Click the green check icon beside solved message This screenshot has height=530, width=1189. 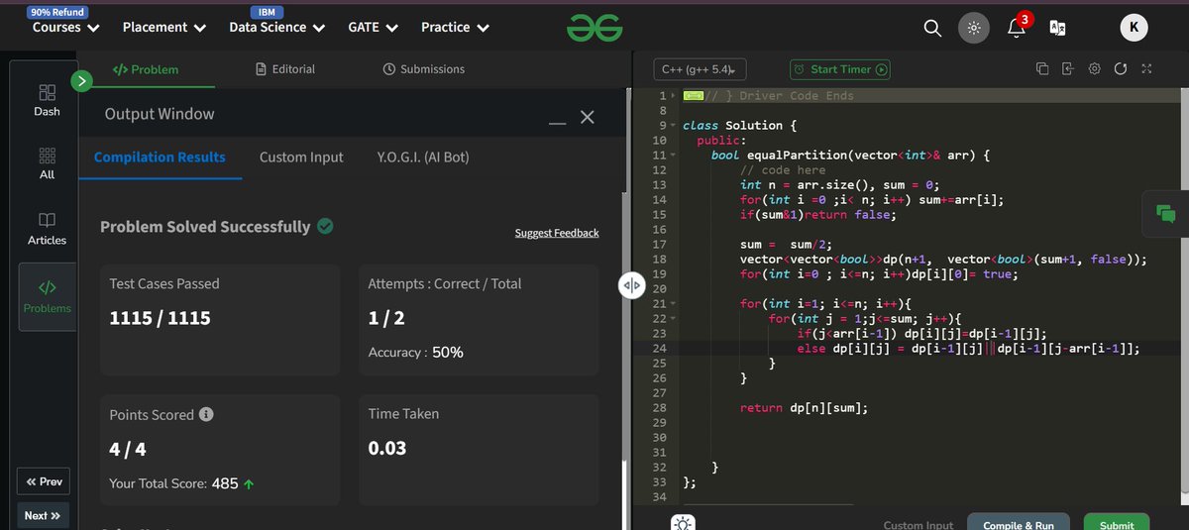coord(325,226)
